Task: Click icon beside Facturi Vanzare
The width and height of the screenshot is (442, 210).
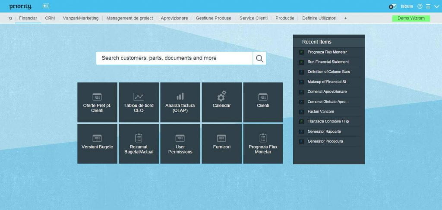Action: (x=301, y=112)
